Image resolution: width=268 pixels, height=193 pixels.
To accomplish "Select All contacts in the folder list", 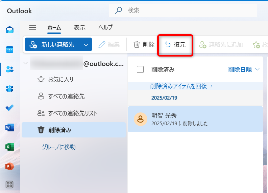I will [73, 96].
